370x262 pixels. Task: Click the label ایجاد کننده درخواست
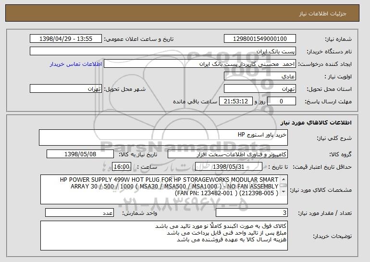click(325, 64)
